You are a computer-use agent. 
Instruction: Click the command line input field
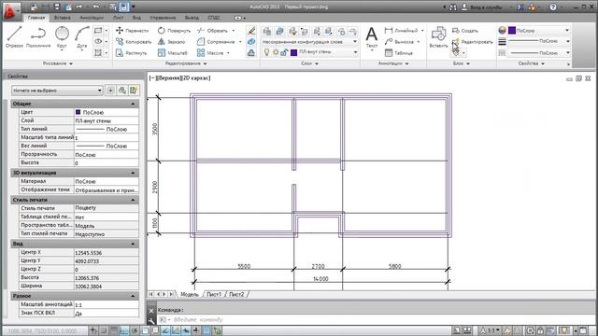tap(376, 320)
